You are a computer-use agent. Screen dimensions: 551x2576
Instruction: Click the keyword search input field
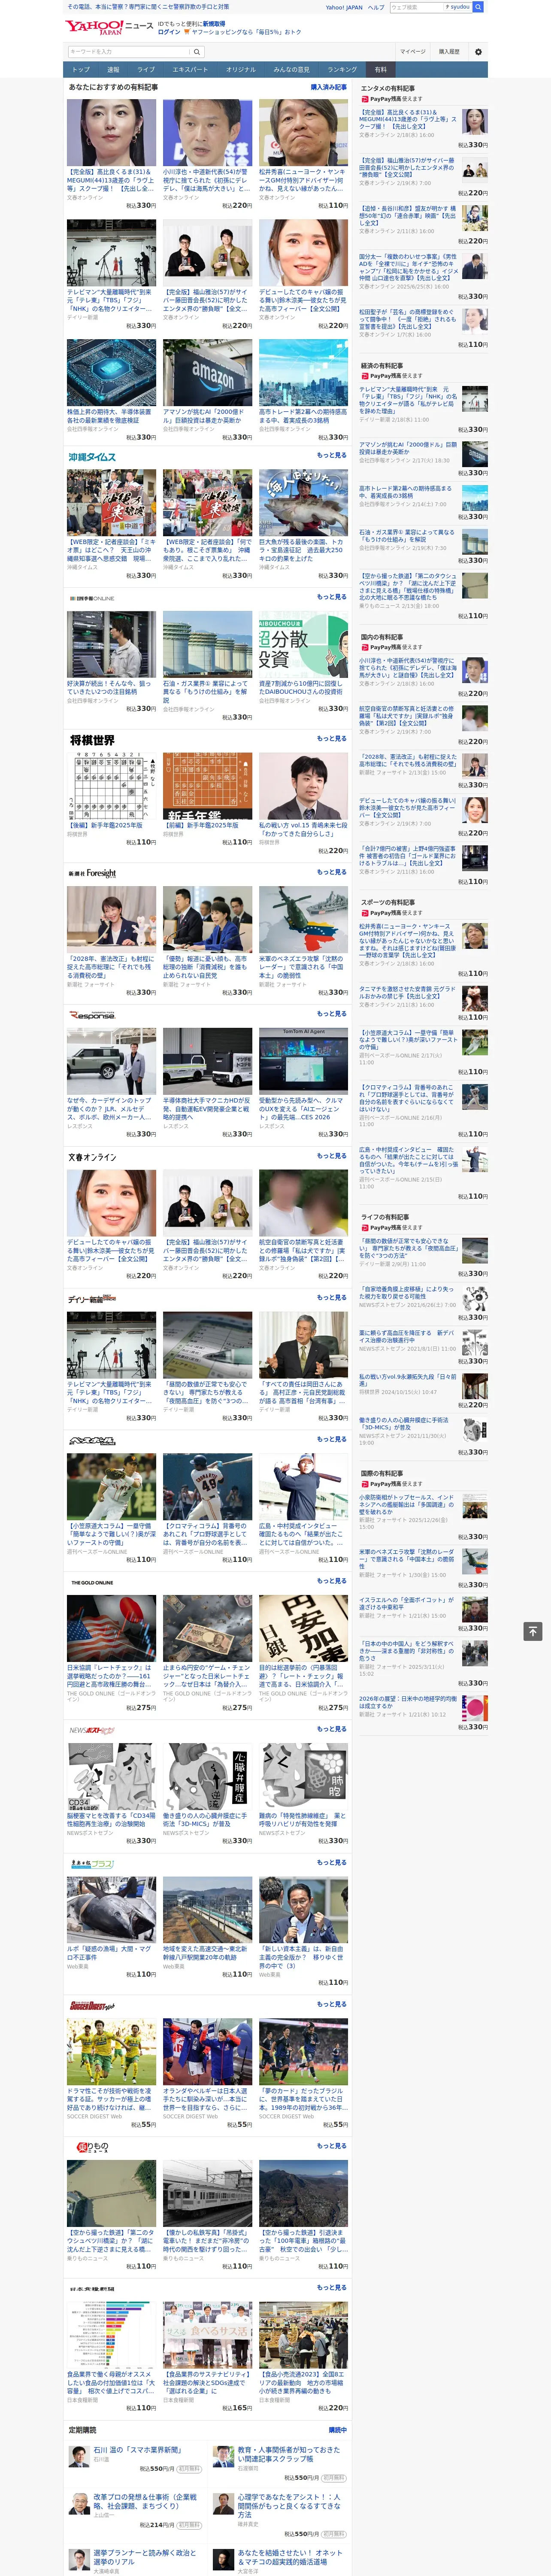tap(129, 51)
